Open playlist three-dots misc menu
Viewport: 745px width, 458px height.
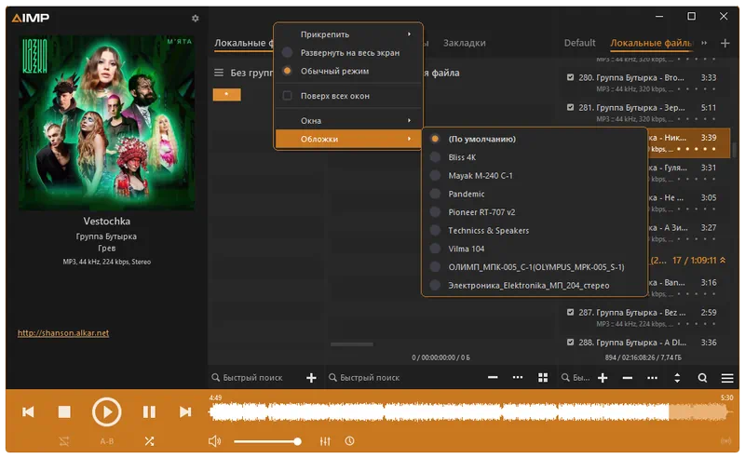(x=653, y=378)
